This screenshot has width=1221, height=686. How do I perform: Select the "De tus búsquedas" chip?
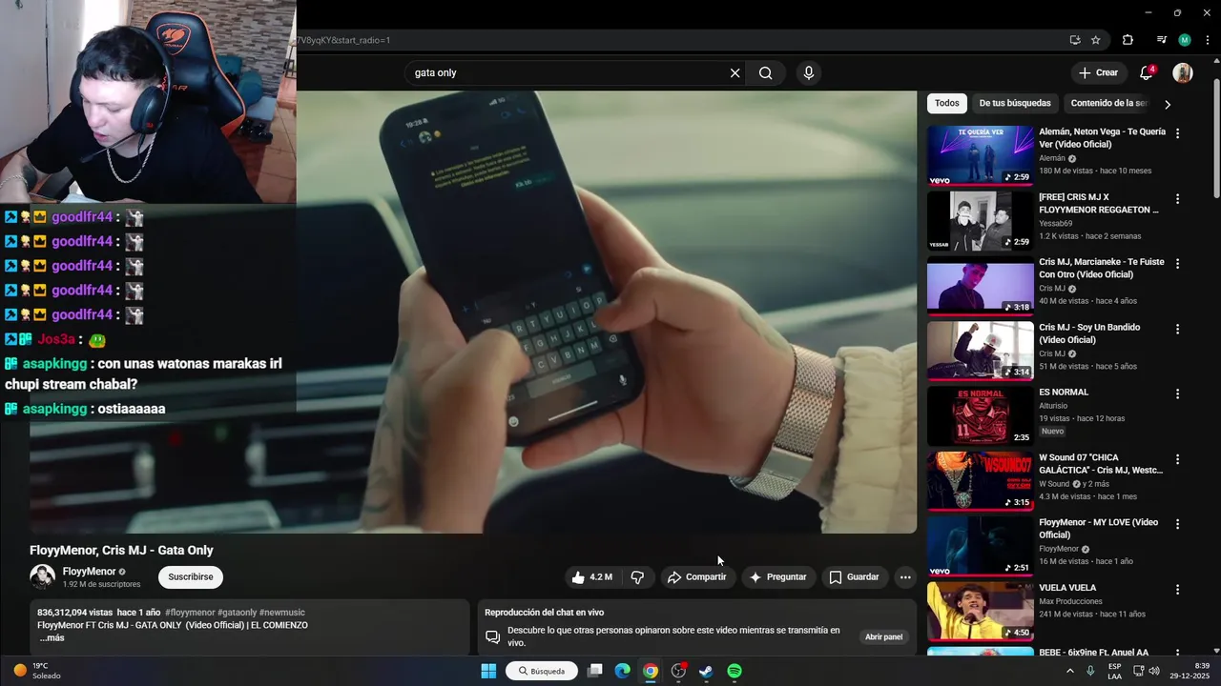1015,103
